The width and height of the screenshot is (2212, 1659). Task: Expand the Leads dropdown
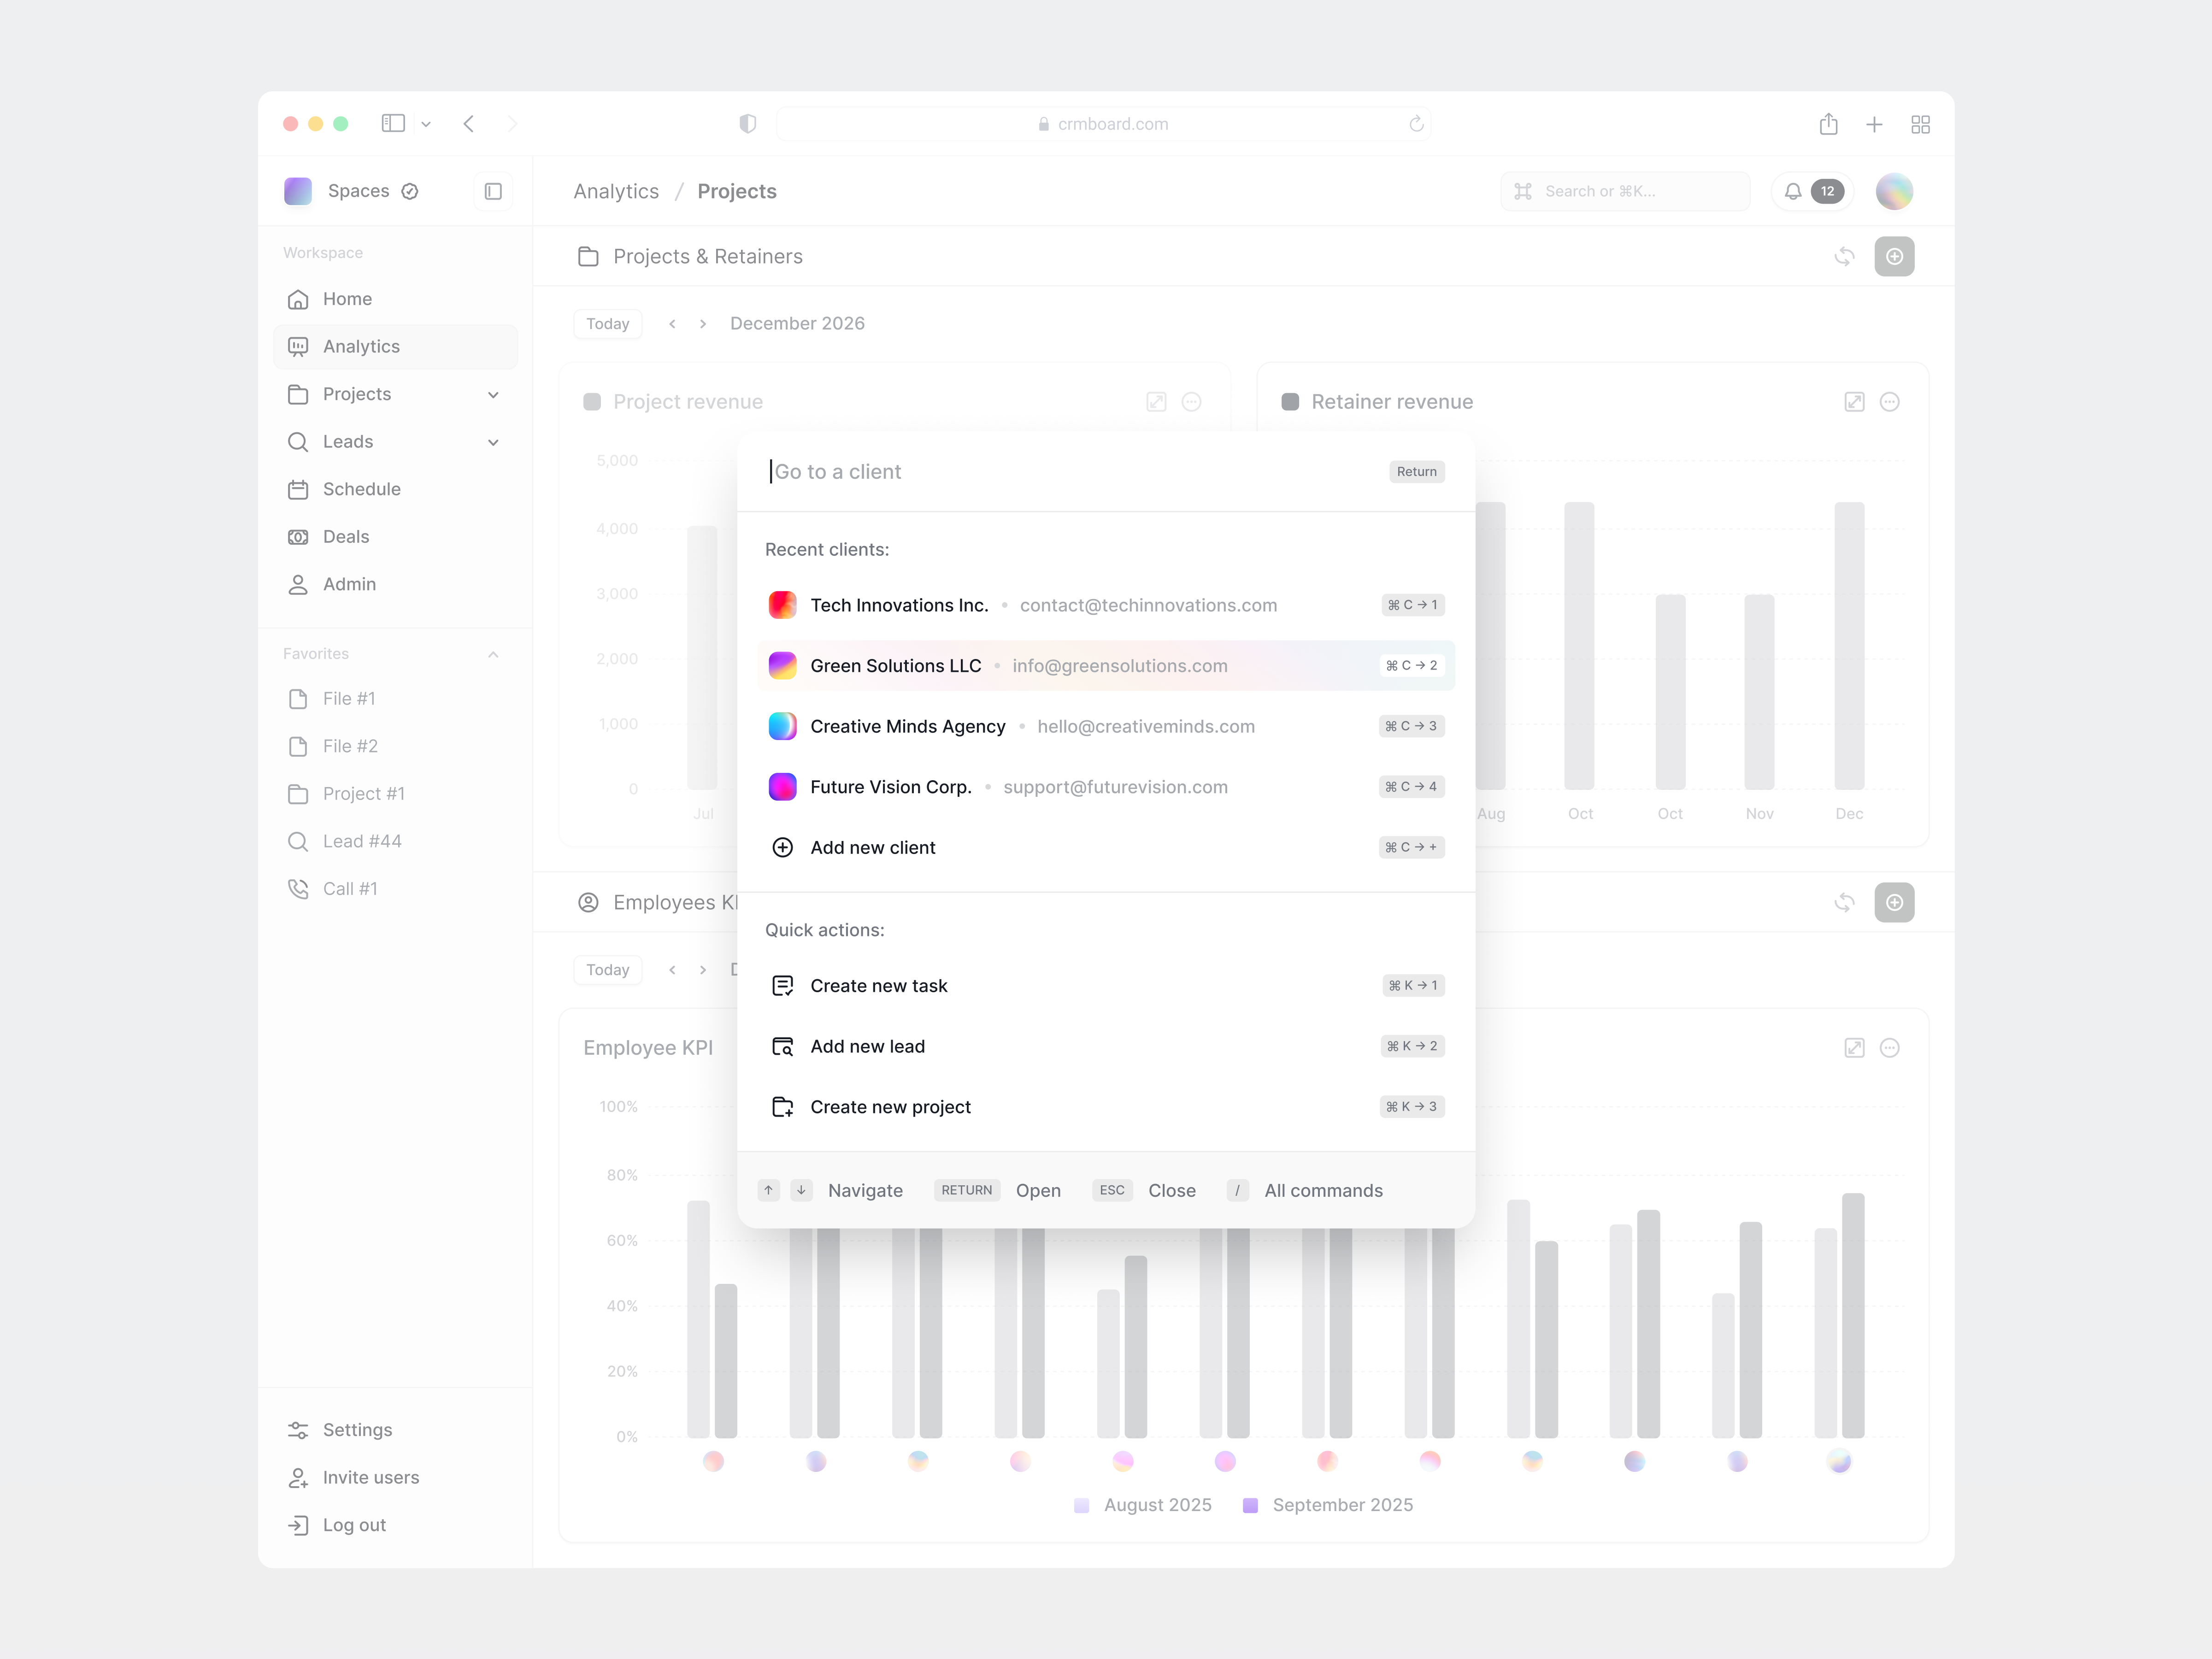click(x=493, y=441)
